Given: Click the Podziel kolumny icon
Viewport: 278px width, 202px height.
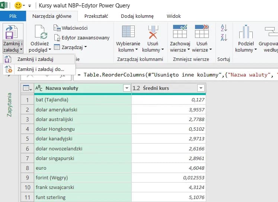Looking at the screenshot, I should point(246,33).
